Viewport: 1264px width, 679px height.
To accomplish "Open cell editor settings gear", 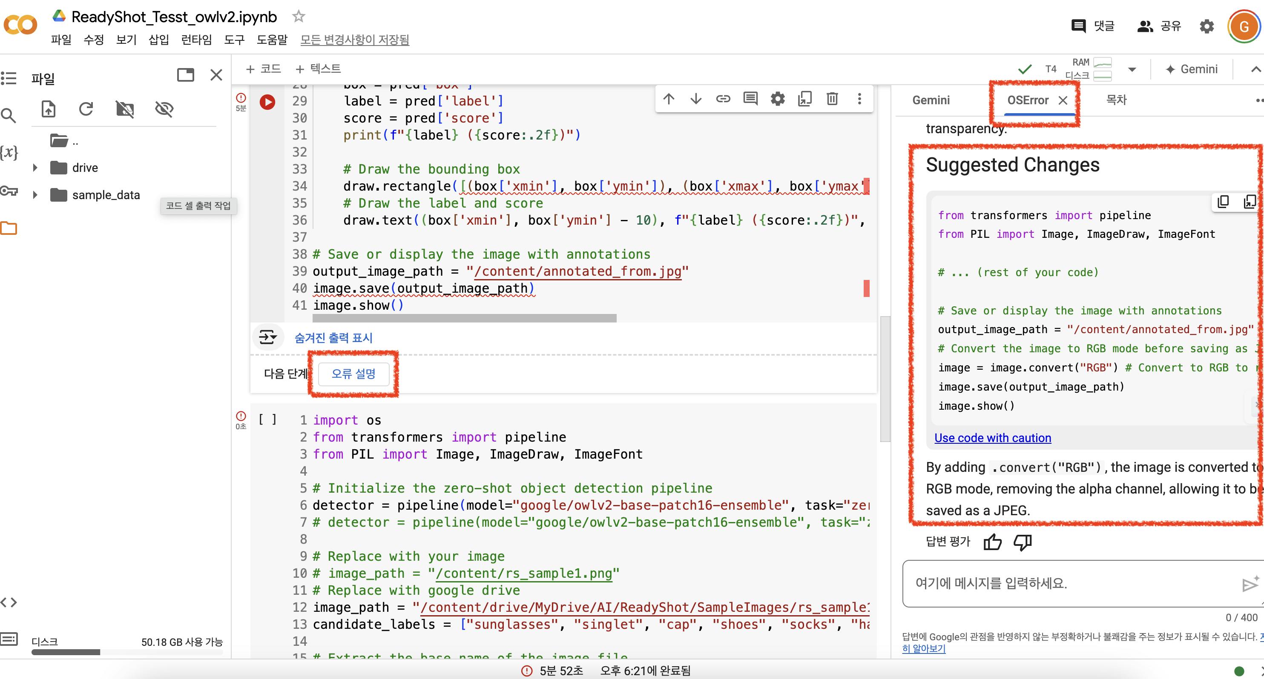I will pyautogui.click(x=778, y=99).
